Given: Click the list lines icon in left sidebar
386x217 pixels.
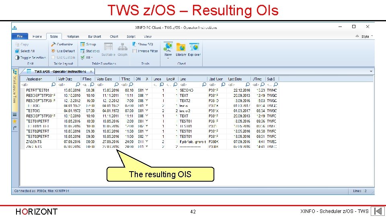Looking at the screenshot, I should [x=15, y=115].
